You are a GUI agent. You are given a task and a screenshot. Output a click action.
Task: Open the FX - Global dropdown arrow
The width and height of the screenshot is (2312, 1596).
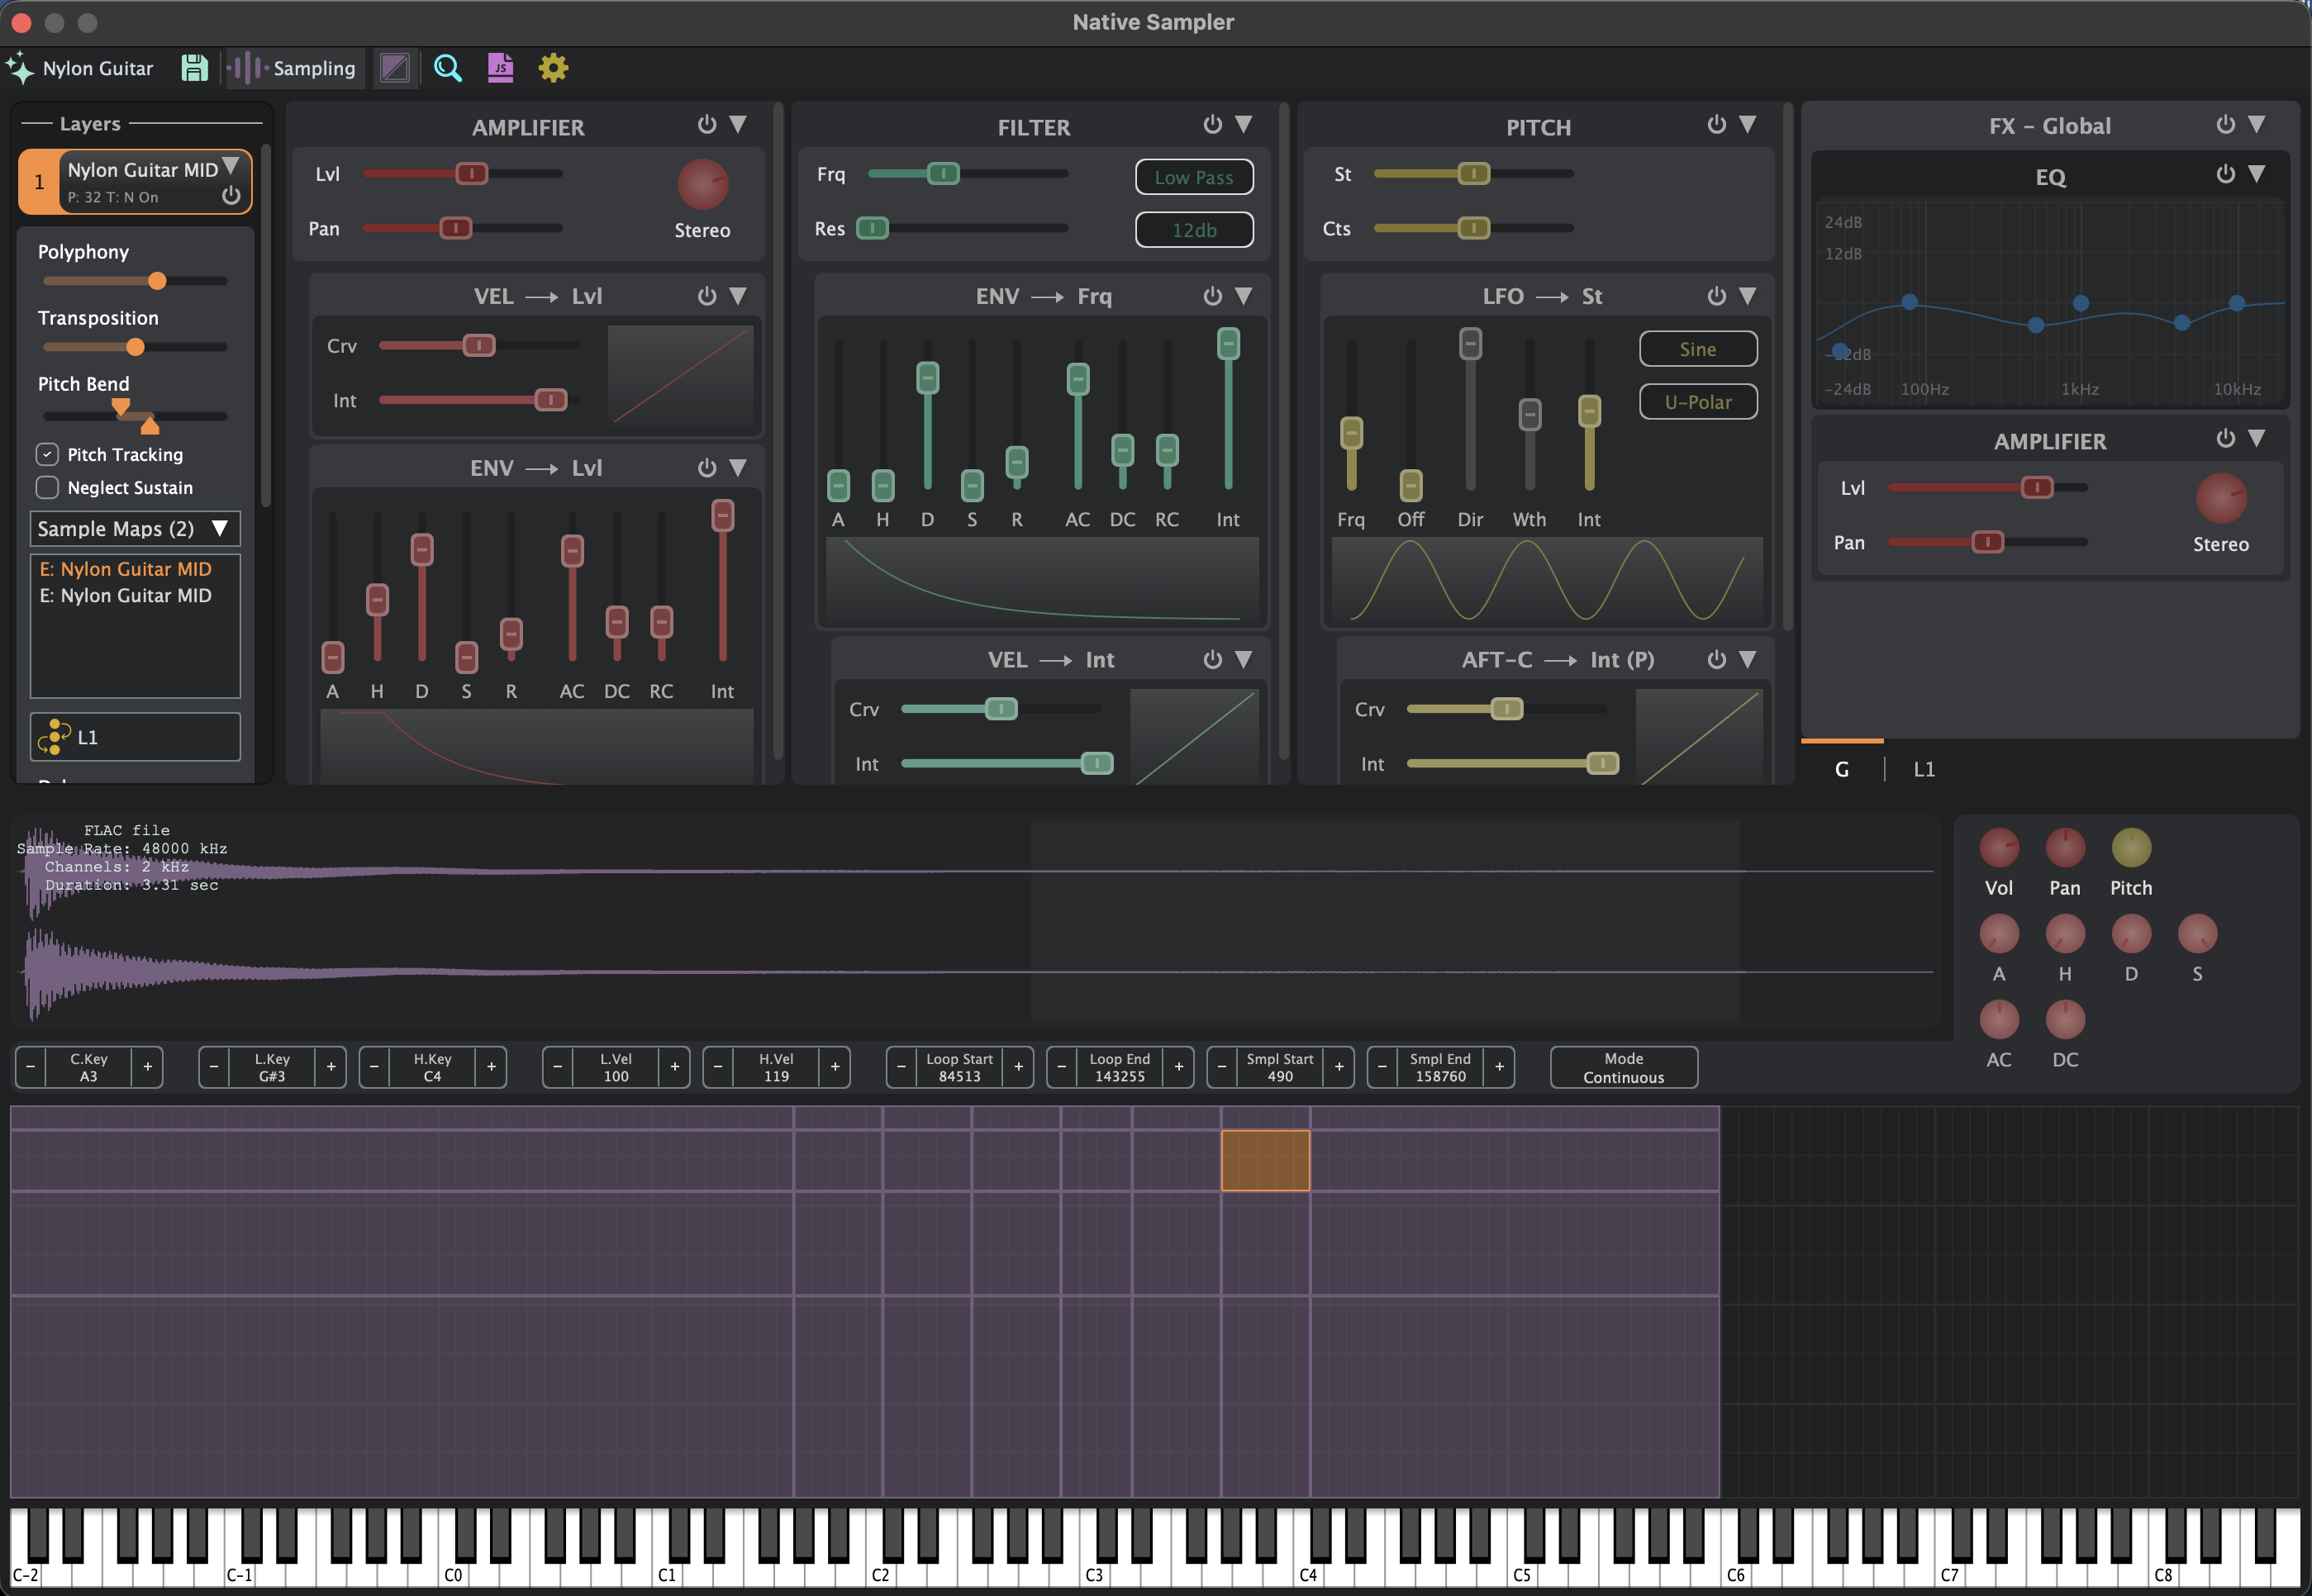tap(2257, 124)
